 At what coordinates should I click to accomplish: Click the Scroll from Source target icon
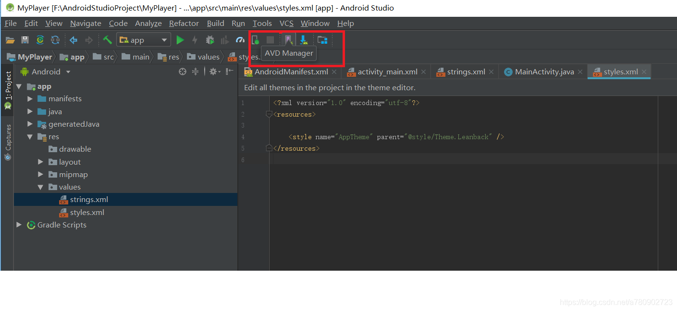tap(183, 72)
